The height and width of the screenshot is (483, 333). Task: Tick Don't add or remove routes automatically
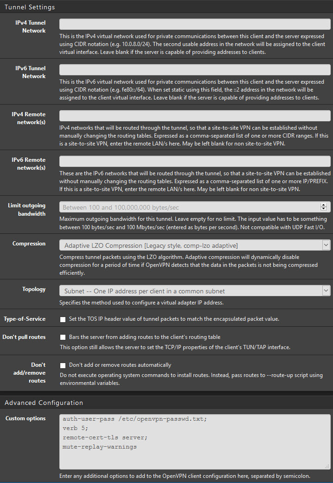pyautogui.click(x=63, y=365)
